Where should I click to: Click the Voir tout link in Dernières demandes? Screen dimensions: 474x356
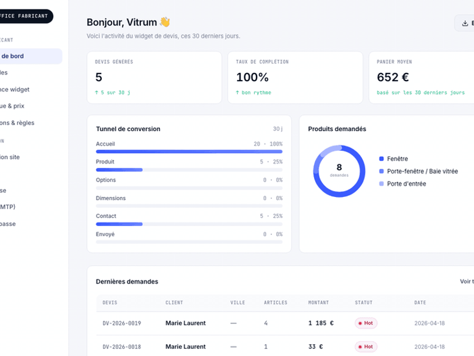[x=466, y=282]
